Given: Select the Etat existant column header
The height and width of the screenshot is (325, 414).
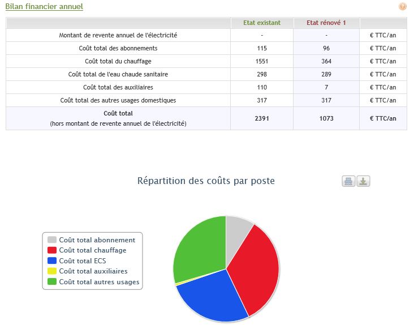Looking at the screenshot, I should click(262, 23).
